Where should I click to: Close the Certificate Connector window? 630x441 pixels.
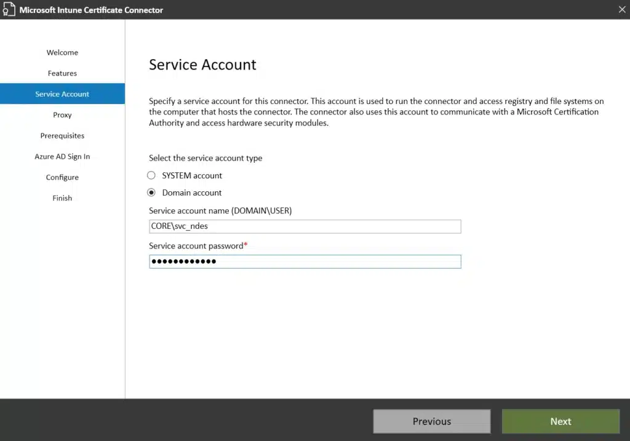[x=621, y=9]
